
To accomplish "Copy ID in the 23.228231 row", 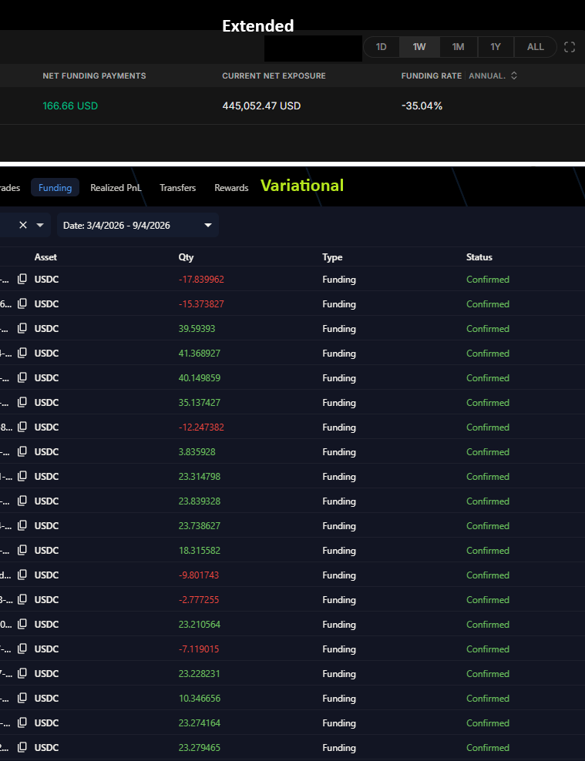I will 22,673.
